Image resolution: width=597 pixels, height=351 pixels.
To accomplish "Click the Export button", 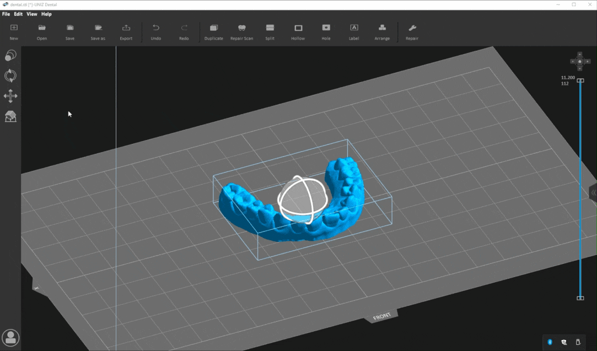I will point(126,31).
